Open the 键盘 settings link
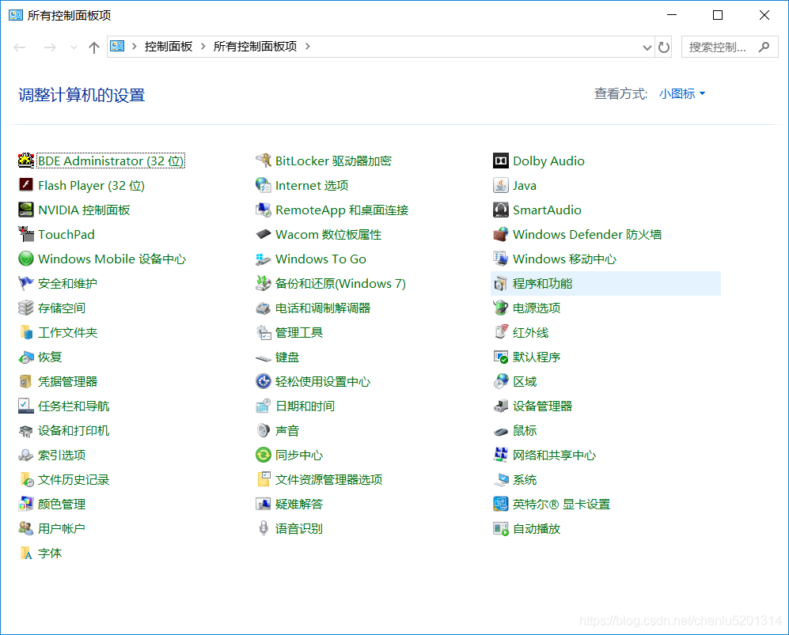The width and height of the screenshot is (789, 635). (x=286, y=357)
